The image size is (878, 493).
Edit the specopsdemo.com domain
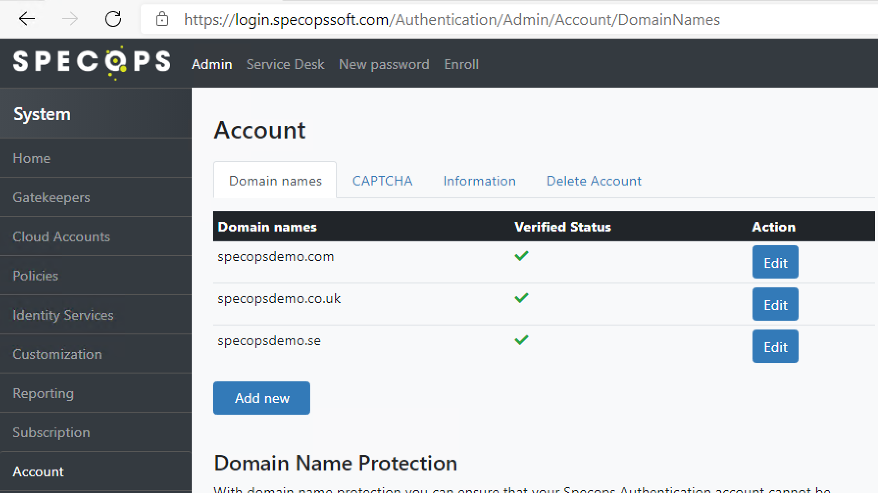(x=775, y=262)
